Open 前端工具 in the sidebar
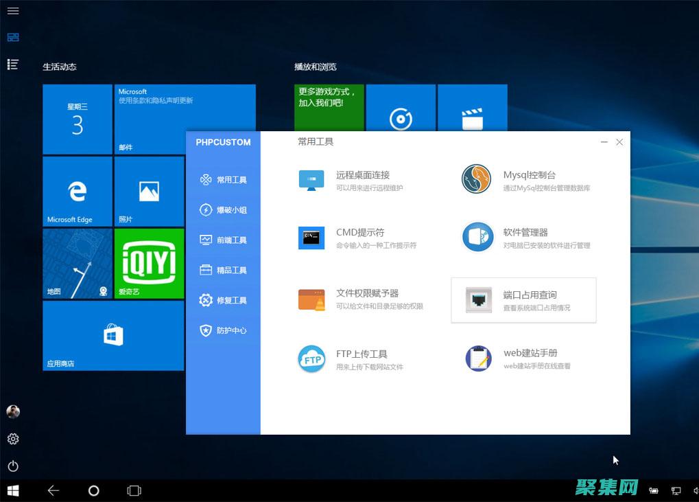The image size is (699, 502). (x=224, y=240)
